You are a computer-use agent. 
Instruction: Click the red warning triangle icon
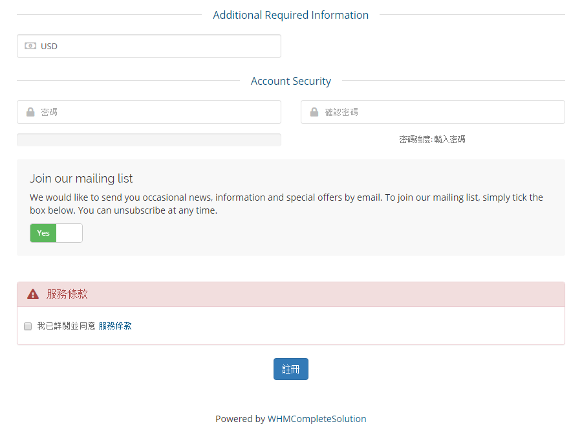point(33,295)
